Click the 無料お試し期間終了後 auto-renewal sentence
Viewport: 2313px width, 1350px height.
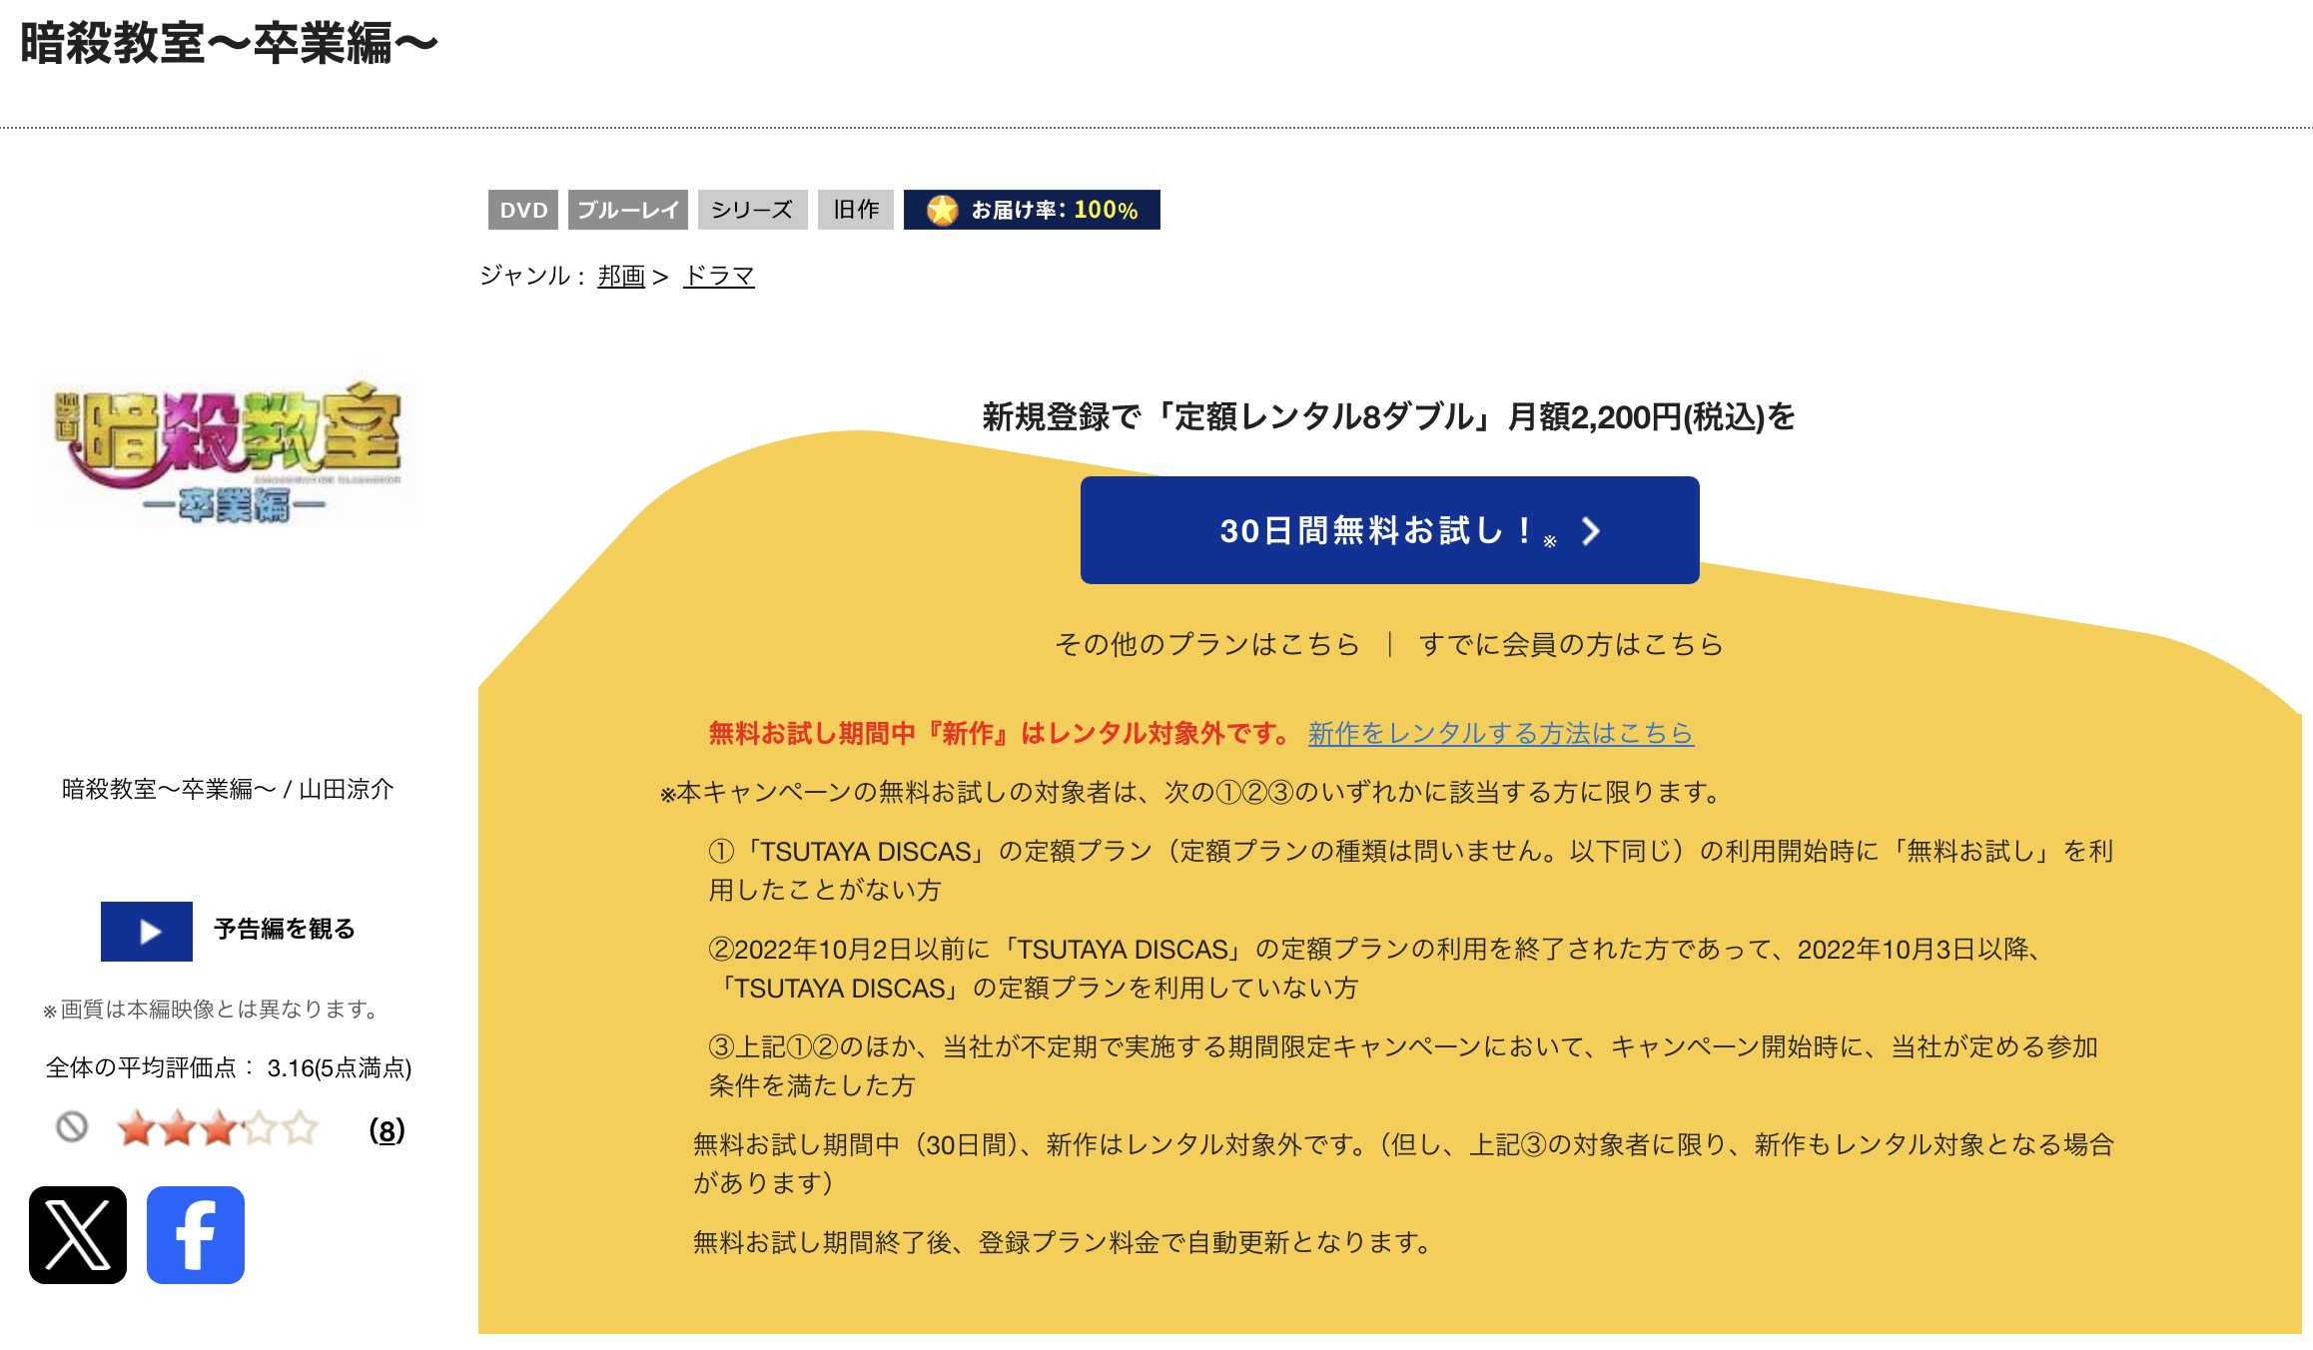[x=1065, y=1242]
